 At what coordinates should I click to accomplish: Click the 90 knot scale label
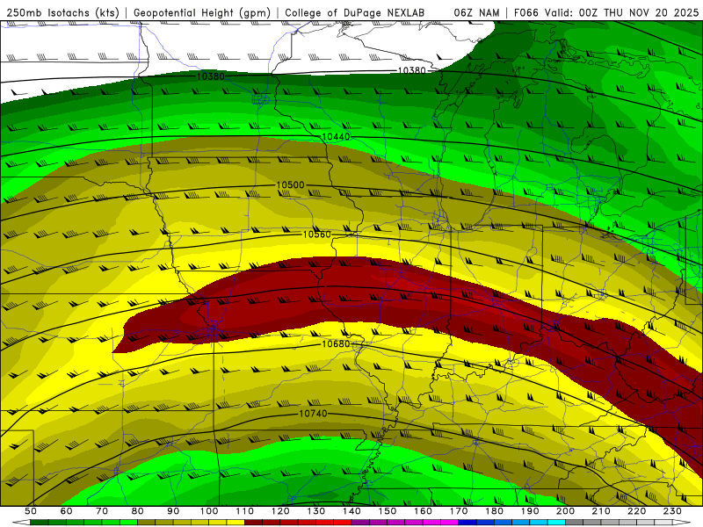(173, 511)
